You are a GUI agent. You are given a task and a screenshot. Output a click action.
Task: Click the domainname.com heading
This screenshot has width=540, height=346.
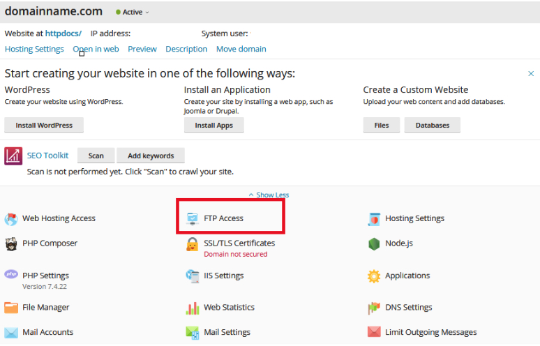(54, 11)
